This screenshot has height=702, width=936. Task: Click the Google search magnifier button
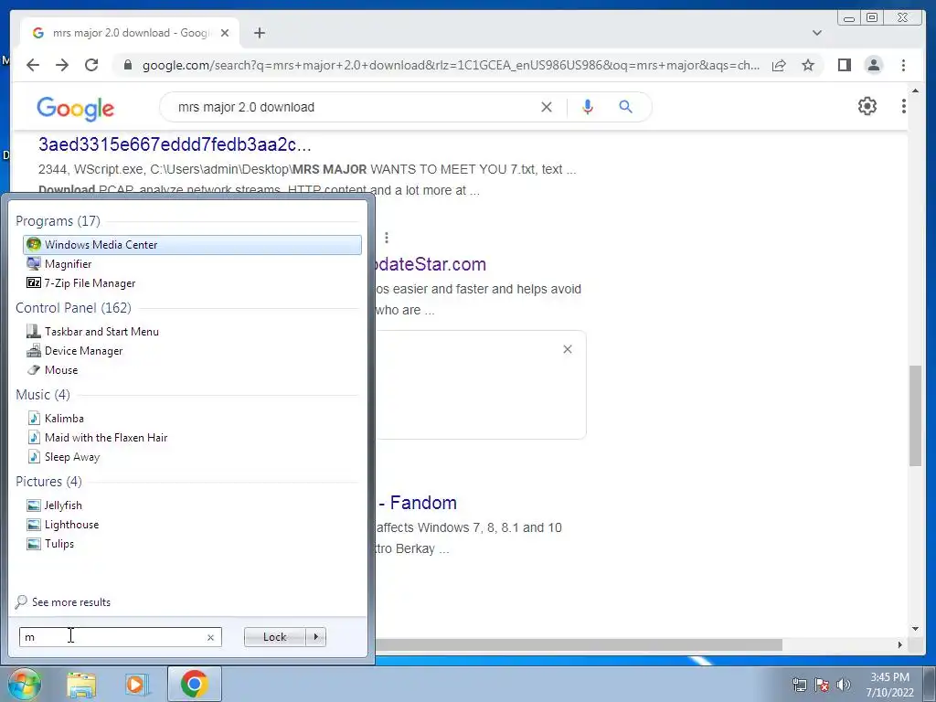click(625, 107)
